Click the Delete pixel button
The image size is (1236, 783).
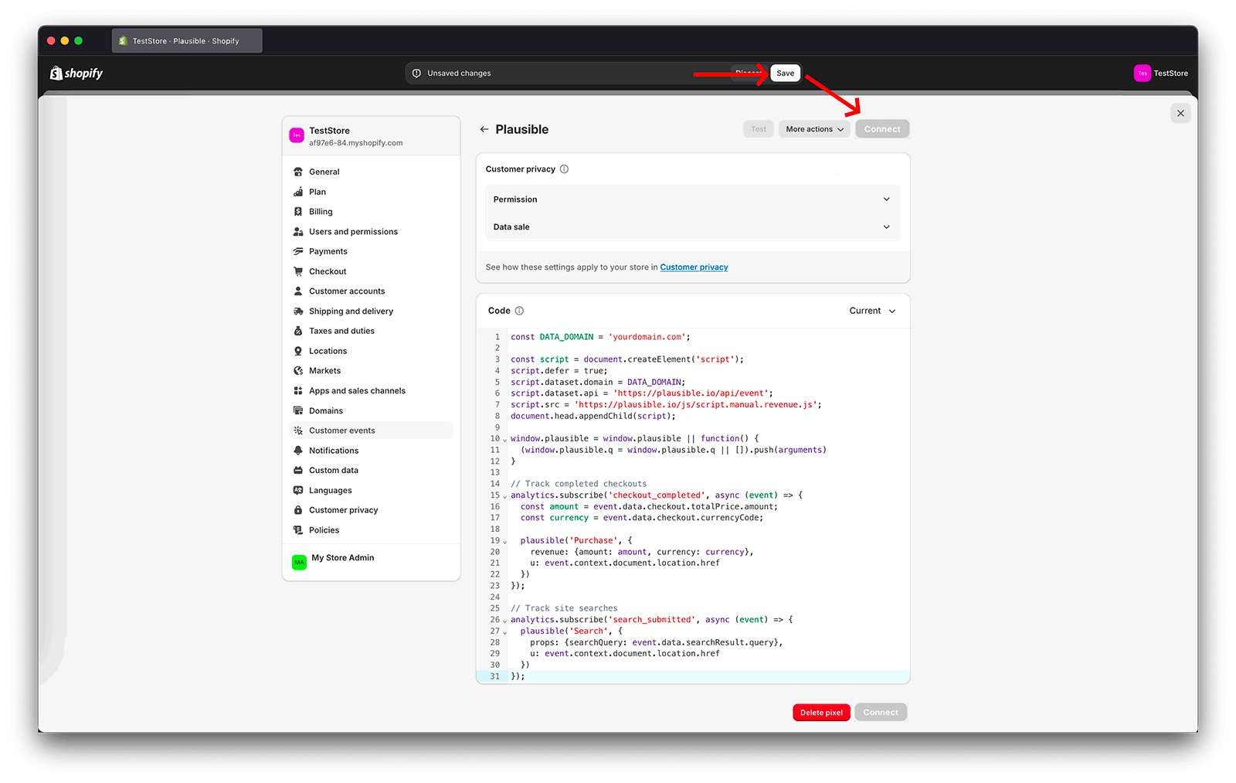tap(821, 712)
